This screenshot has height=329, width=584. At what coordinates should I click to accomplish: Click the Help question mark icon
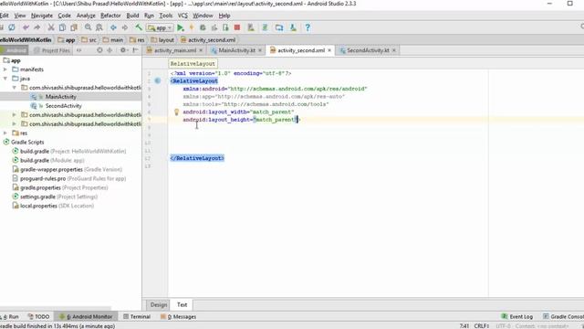point(308,27)
